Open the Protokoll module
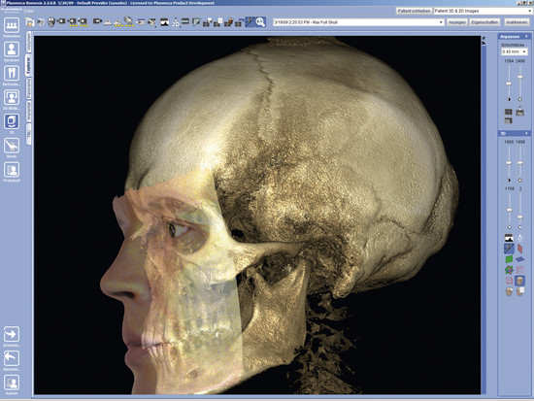Image resolution: width=534 pixels, height=401 pixels. click(x=12, y=170)
